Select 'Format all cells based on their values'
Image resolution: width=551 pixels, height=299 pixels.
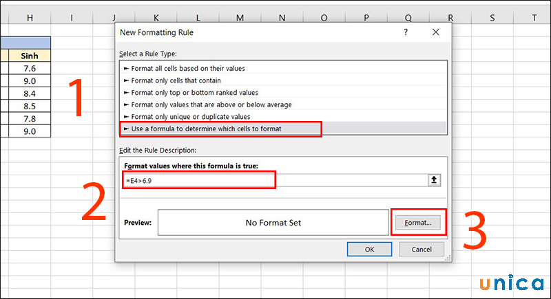coord(187,69)
